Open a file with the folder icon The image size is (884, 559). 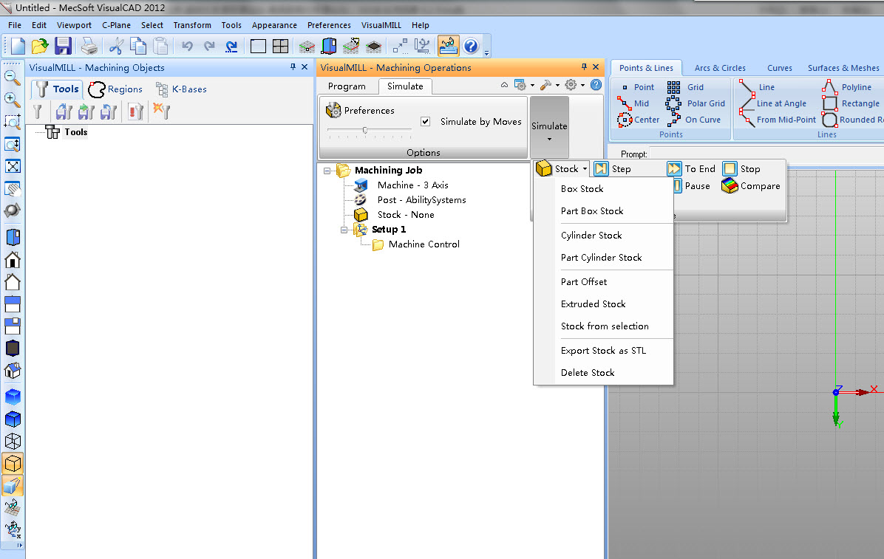(x=40, y=46)
